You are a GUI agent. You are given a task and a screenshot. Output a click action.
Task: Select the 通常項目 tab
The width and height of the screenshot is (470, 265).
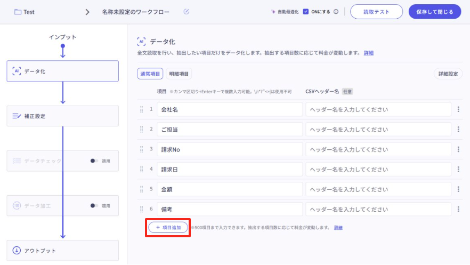pyautogui.click(x=150, y=74)
